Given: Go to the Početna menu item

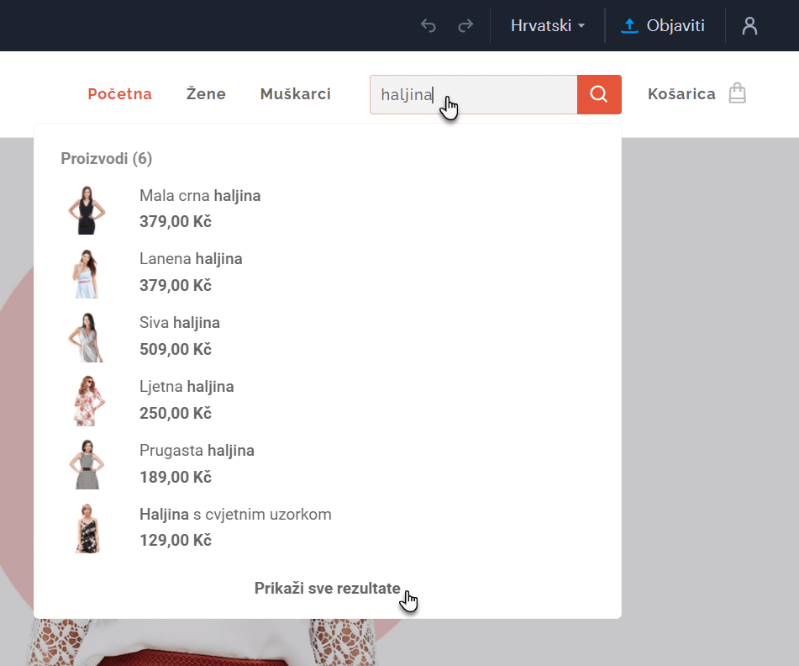Looking at the screenshot, I should 120,94.
